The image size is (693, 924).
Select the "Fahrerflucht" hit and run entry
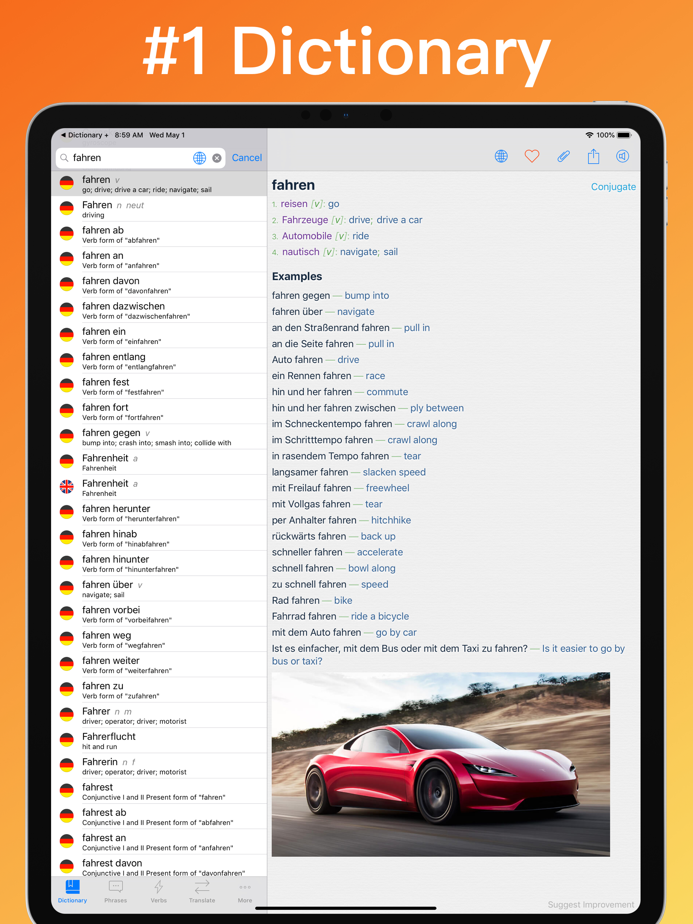click(159, 740)
